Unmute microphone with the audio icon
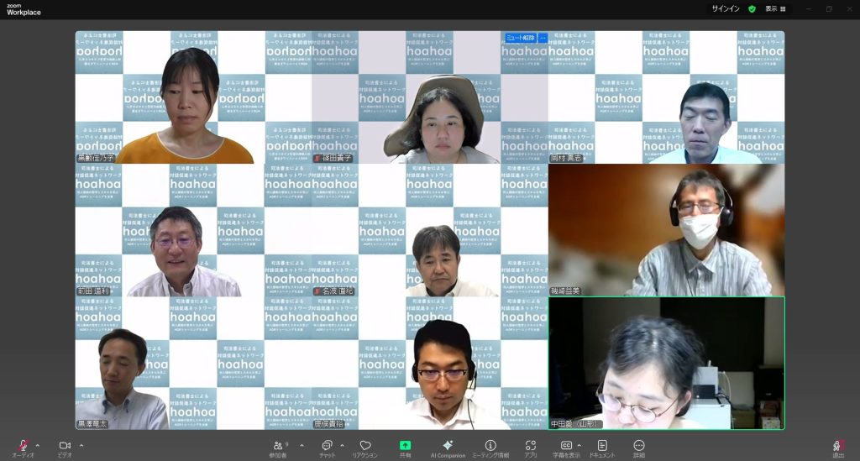This screenshot has height=461, width=860. pyautogui.click(x=23, y=445)
